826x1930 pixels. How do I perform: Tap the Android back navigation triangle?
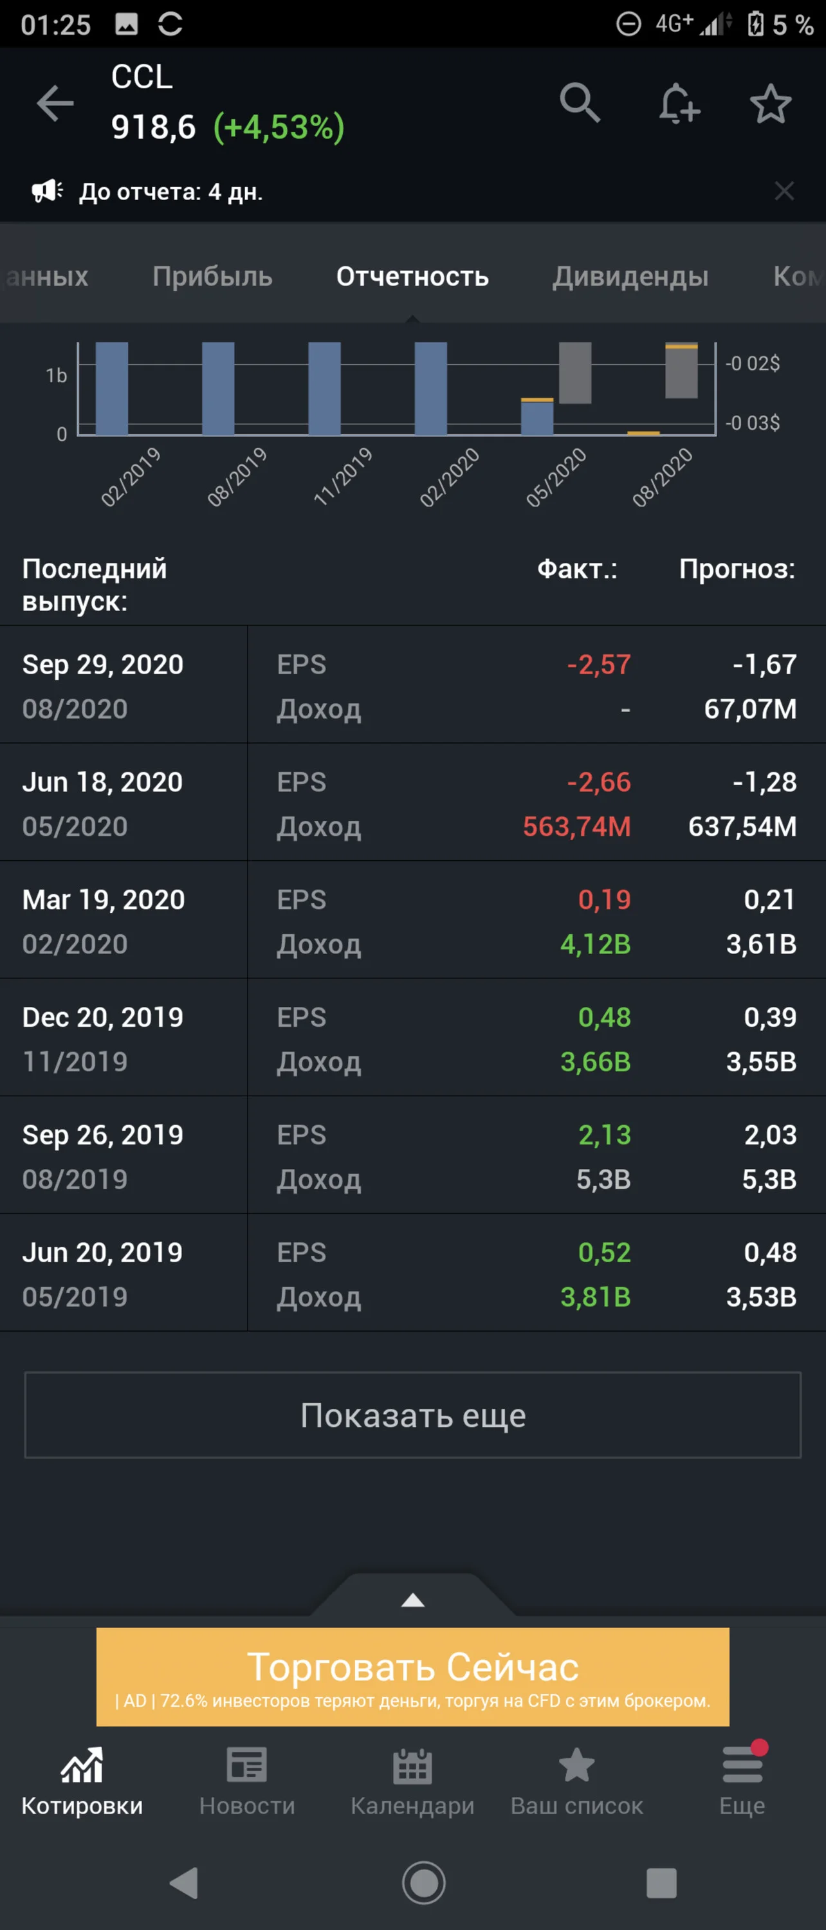click(184, 1883)
